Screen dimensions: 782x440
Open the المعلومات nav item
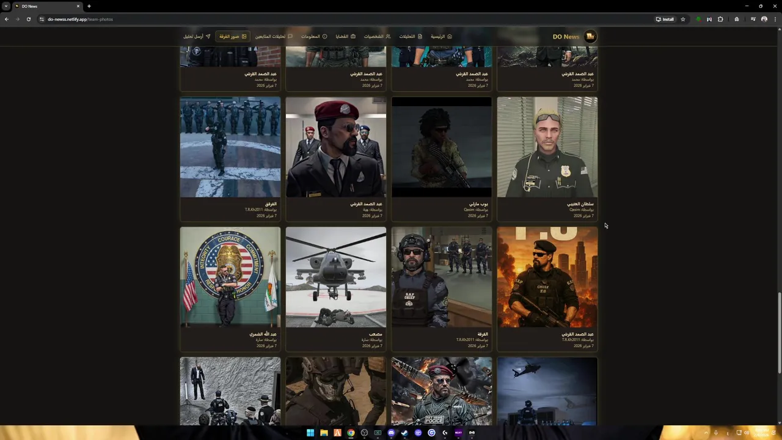pyautogui.click(x=314, y=37)
